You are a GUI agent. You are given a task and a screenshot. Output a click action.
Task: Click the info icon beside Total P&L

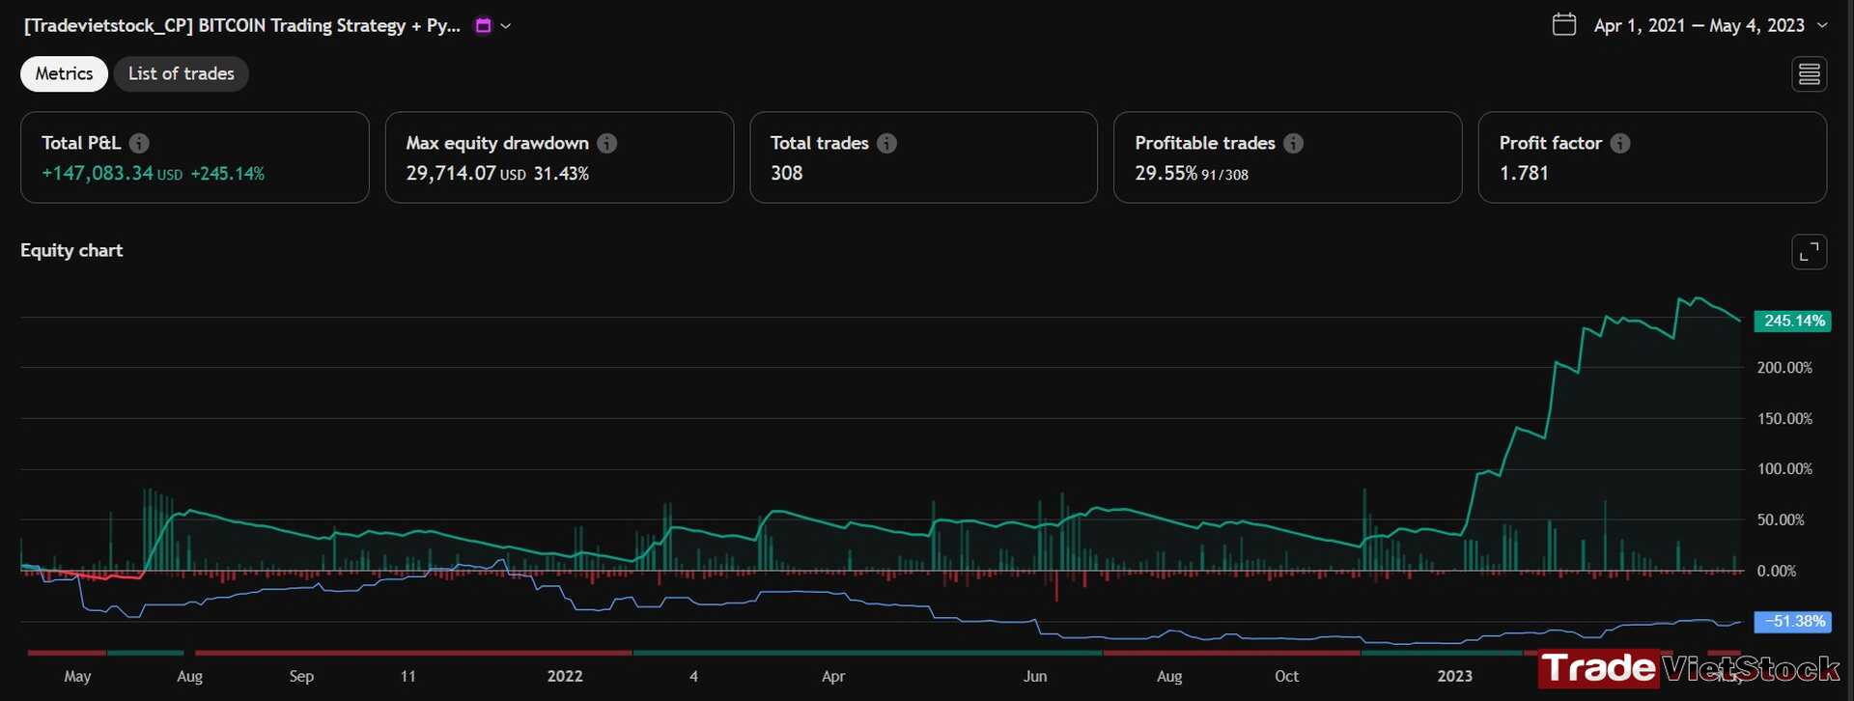[x=139, y=143]
